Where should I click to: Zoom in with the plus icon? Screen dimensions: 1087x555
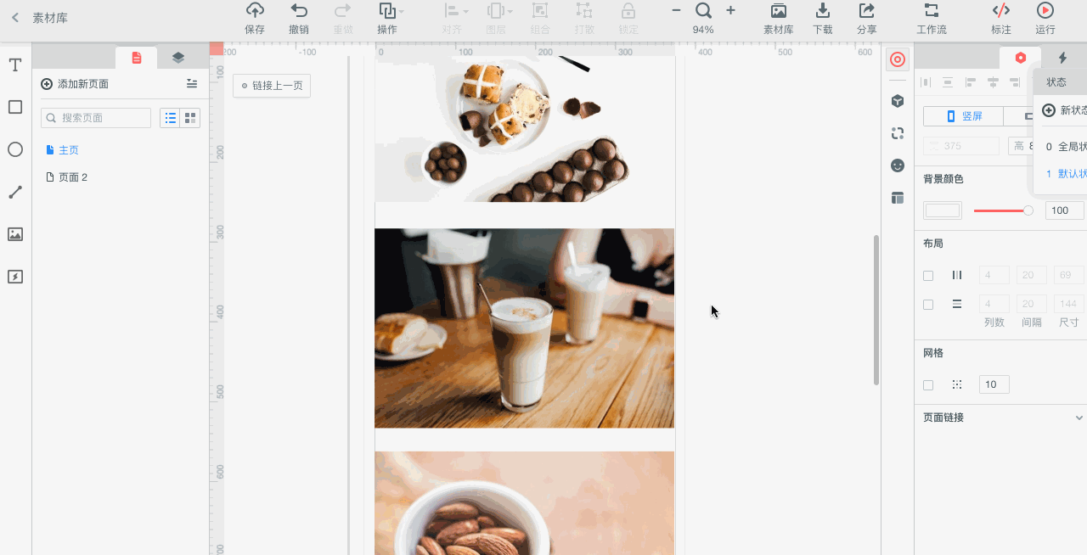(x=730, y=10)
